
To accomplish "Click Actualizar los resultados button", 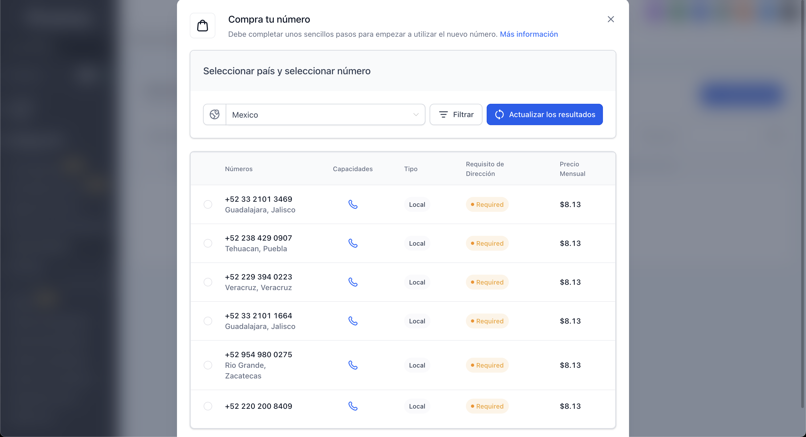I will point(545,115).
